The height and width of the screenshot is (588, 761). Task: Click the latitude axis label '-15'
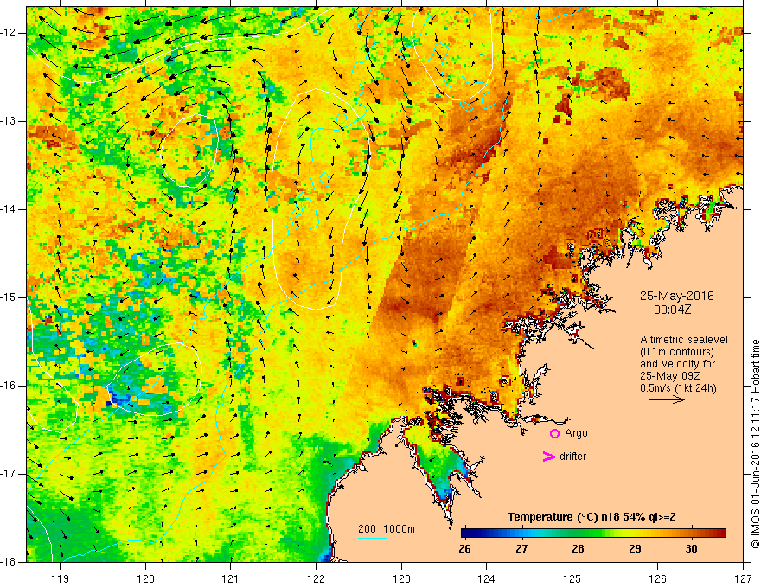(10, 297)
